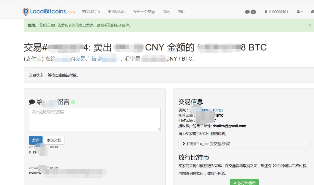
Task: Open the messages chat bubble icon in navbar
Action: pyautogui.click(x=247, y=12)
